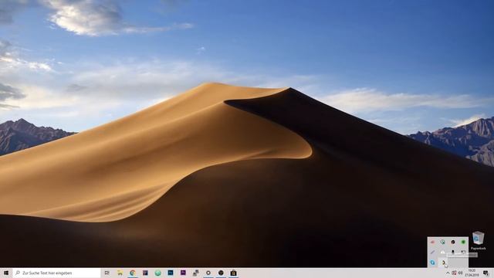
Task: Click the yellow-black icon under the cursor
Action: pos(443,263)
